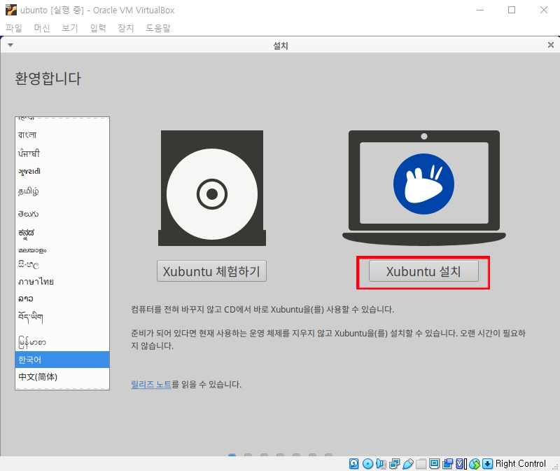Viewport: 560px width, 471px height.
Task: Click the hard disk activity status icon
Action: [354, 464]
